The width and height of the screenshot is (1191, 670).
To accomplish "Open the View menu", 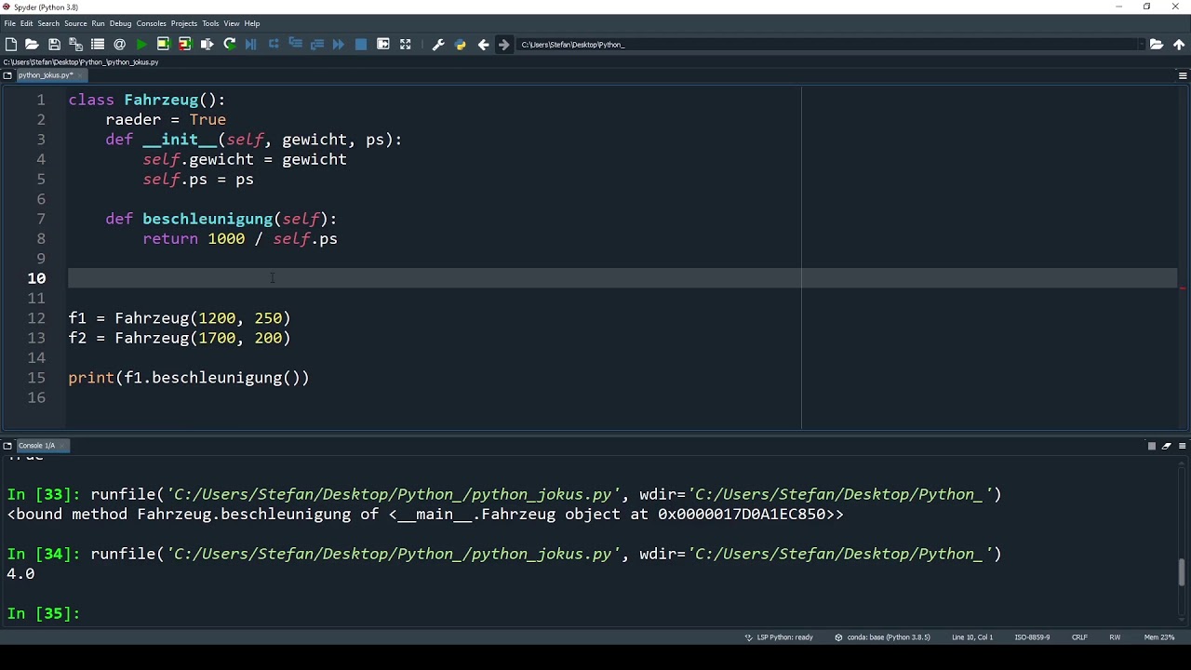I will pyautogui.click(x=232, y=23).
